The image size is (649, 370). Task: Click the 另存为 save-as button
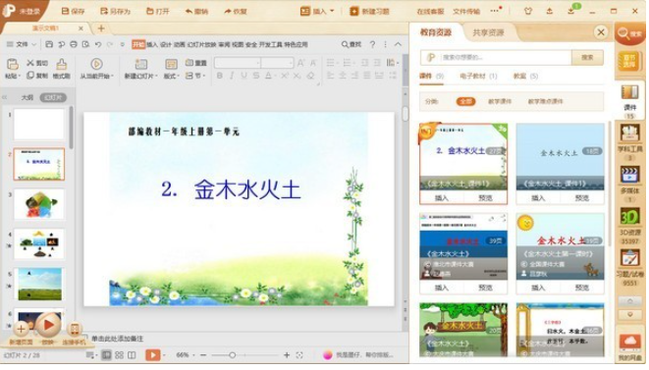tap(116, 11)
